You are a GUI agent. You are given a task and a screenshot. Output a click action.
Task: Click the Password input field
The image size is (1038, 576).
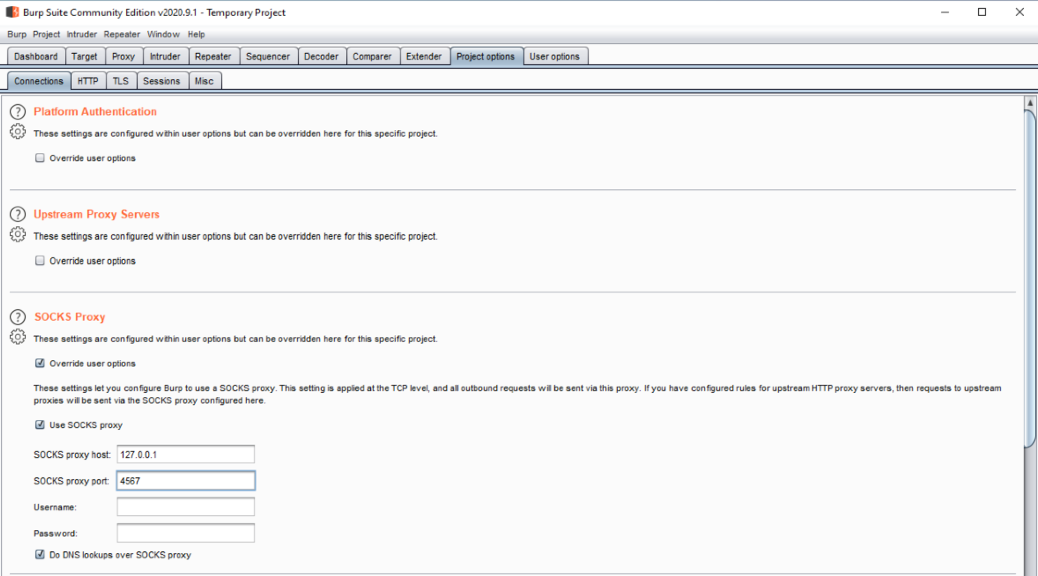186,533
